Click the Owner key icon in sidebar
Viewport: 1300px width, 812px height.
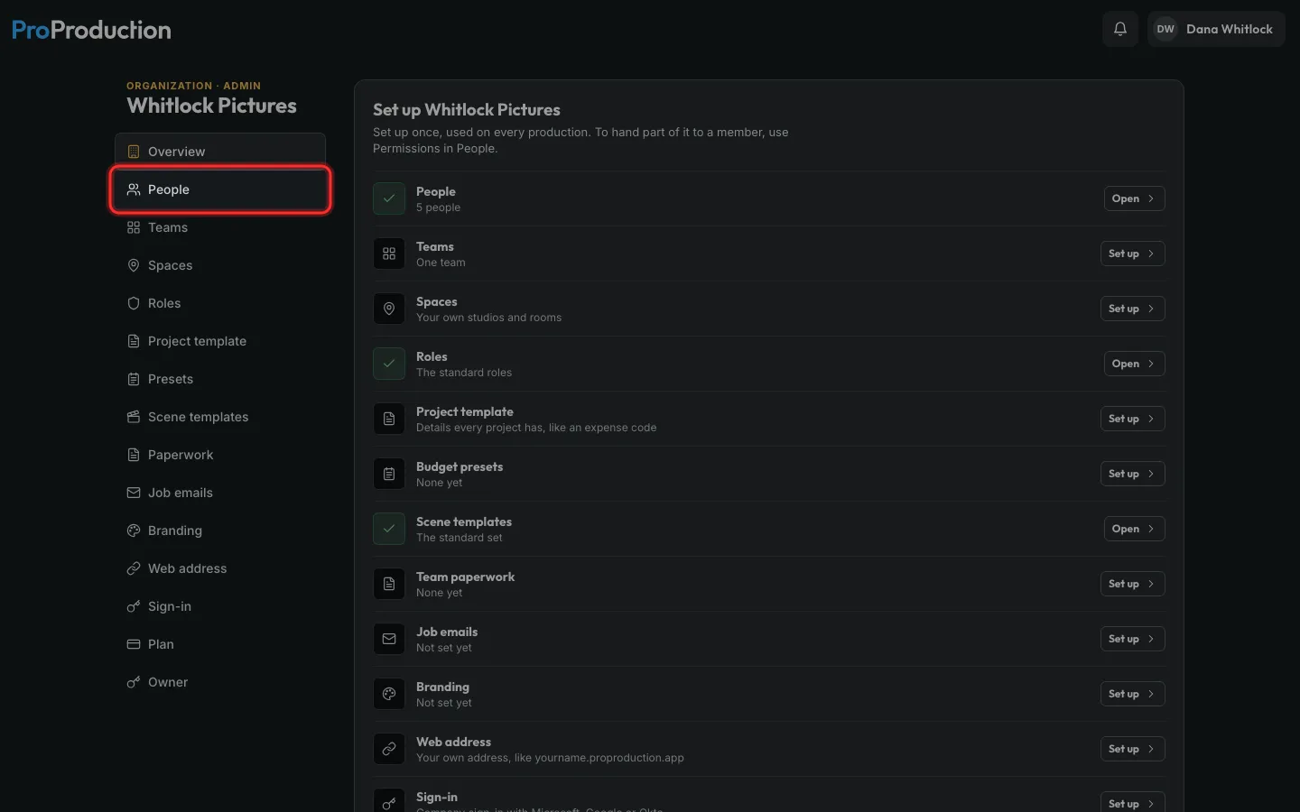tap(134, 682)
